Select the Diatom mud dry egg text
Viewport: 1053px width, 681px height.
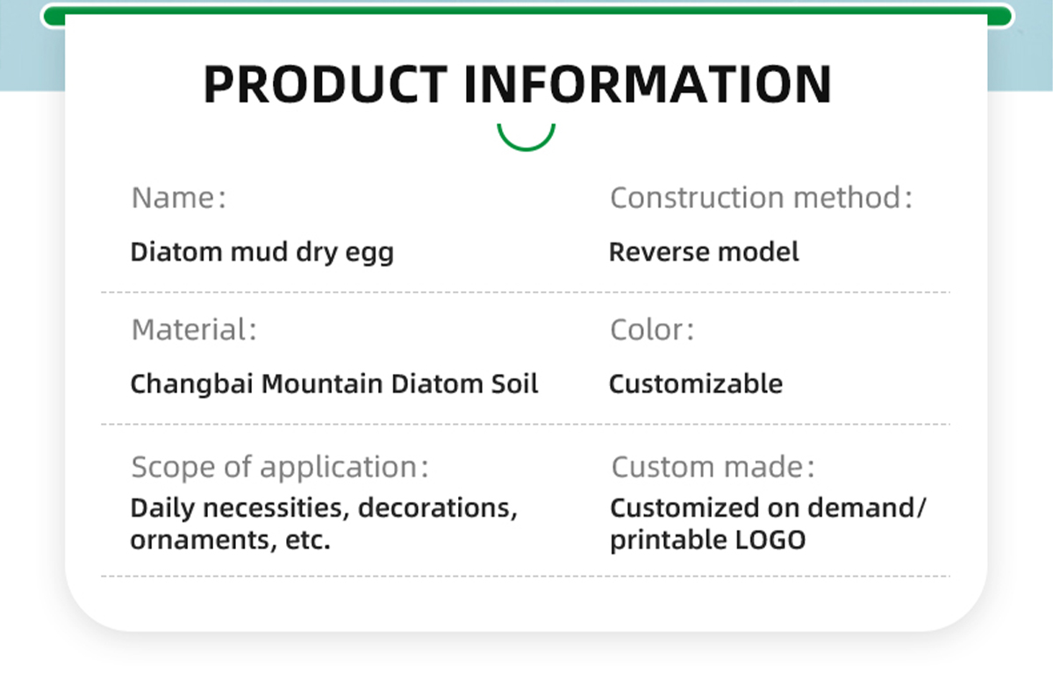[x=261, y=253]
